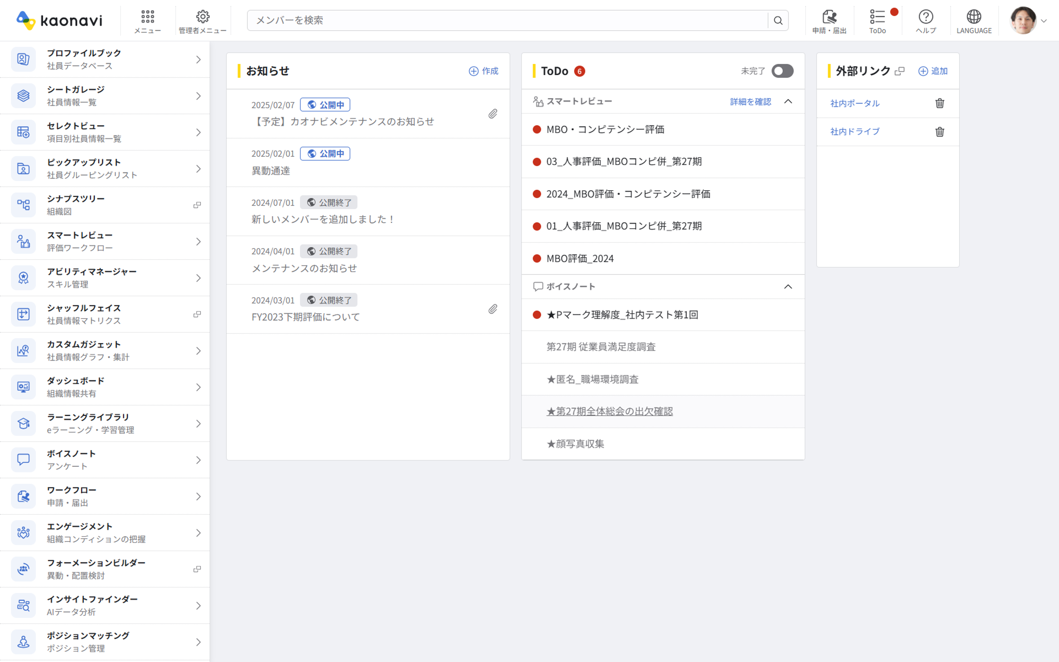Open the user avatar dropdown arrow
Screen dimensions: 1059x662
click(1044, 21)
